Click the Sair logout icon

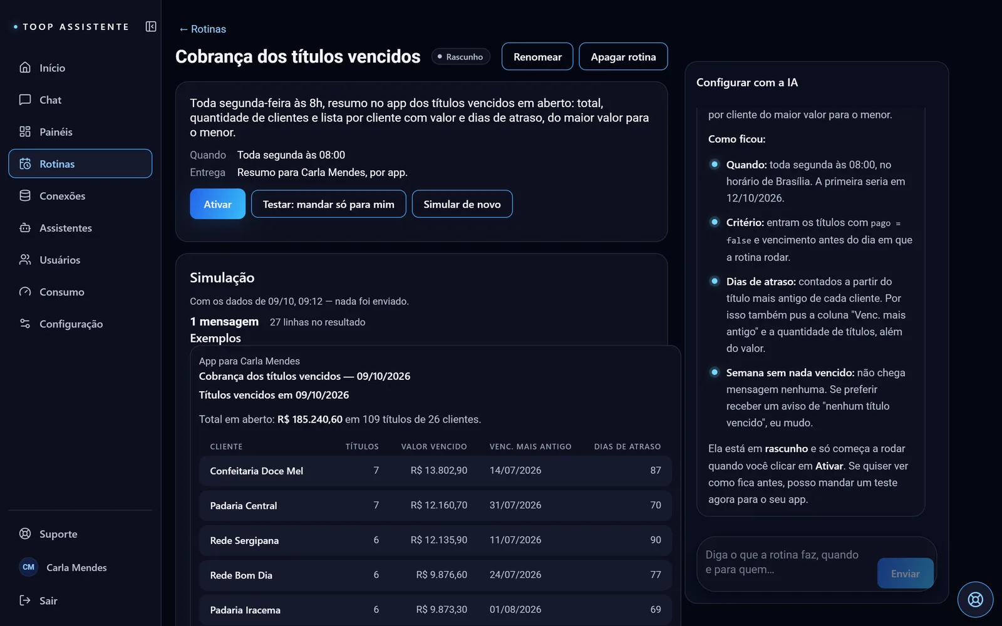pos(25,600)
